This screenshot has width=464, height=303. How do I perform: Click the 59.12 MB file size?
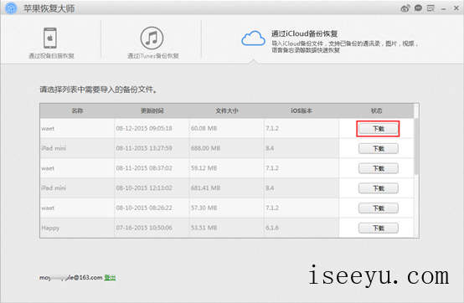(204, 168)
